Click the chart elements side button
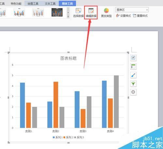This screenshot has height=149, width=163. 133,58
